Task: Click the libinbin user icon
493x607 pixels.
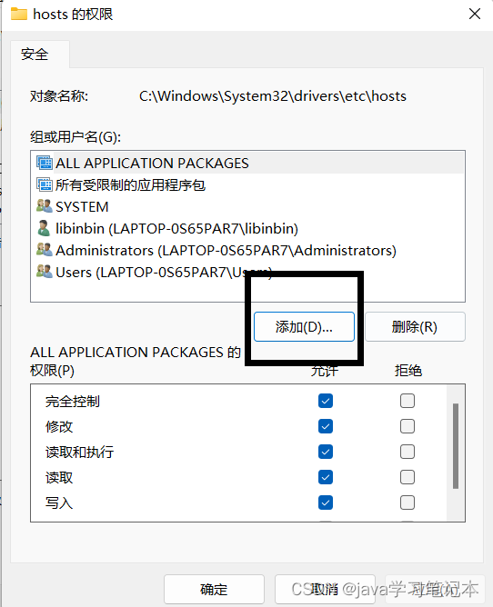Action: [x=44, y=228]
